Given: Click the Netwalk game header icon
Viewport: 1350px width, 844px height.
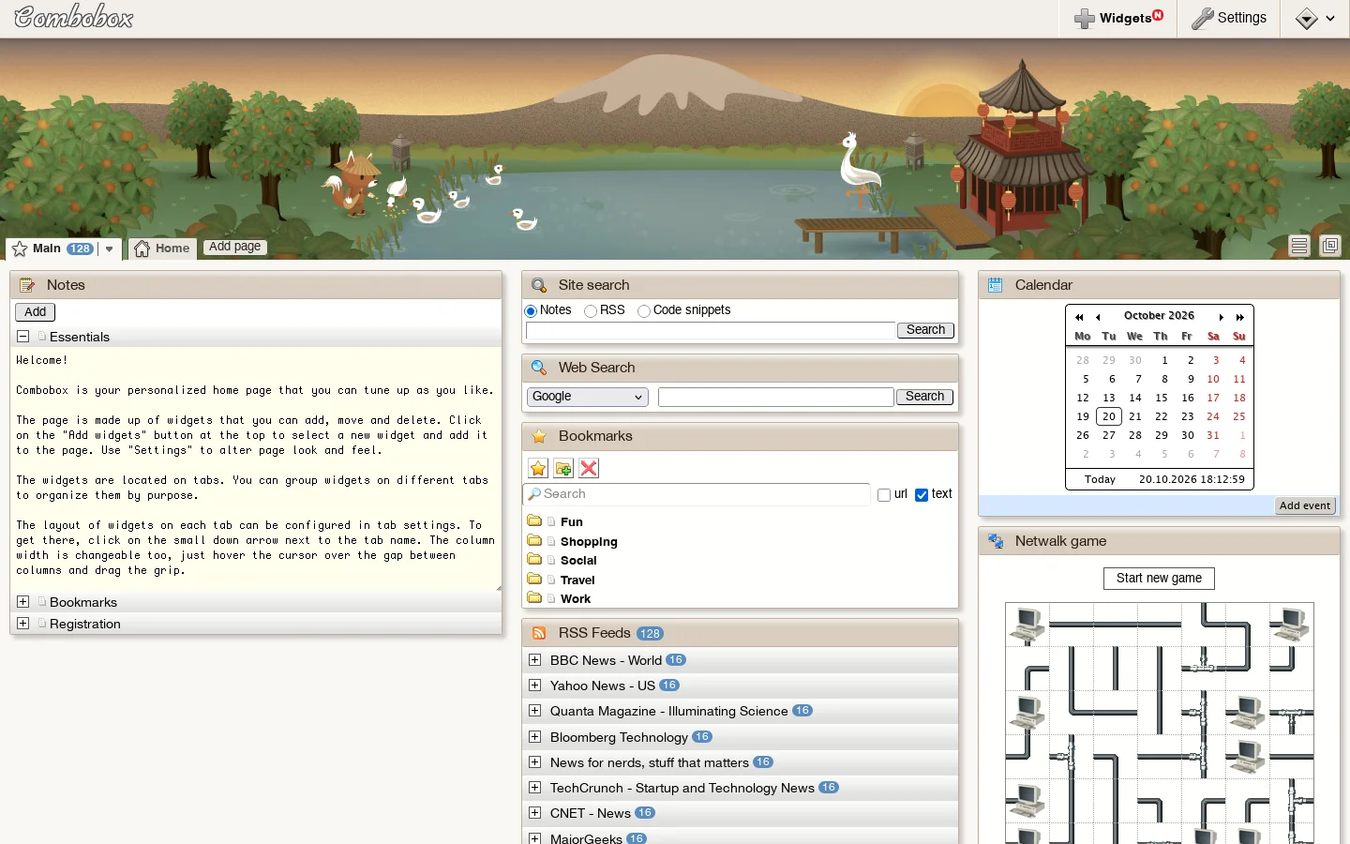Looking at the screenshot, I should 996,541.
